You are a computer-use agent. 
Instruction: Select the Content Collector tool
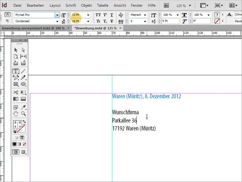point(16,63)
